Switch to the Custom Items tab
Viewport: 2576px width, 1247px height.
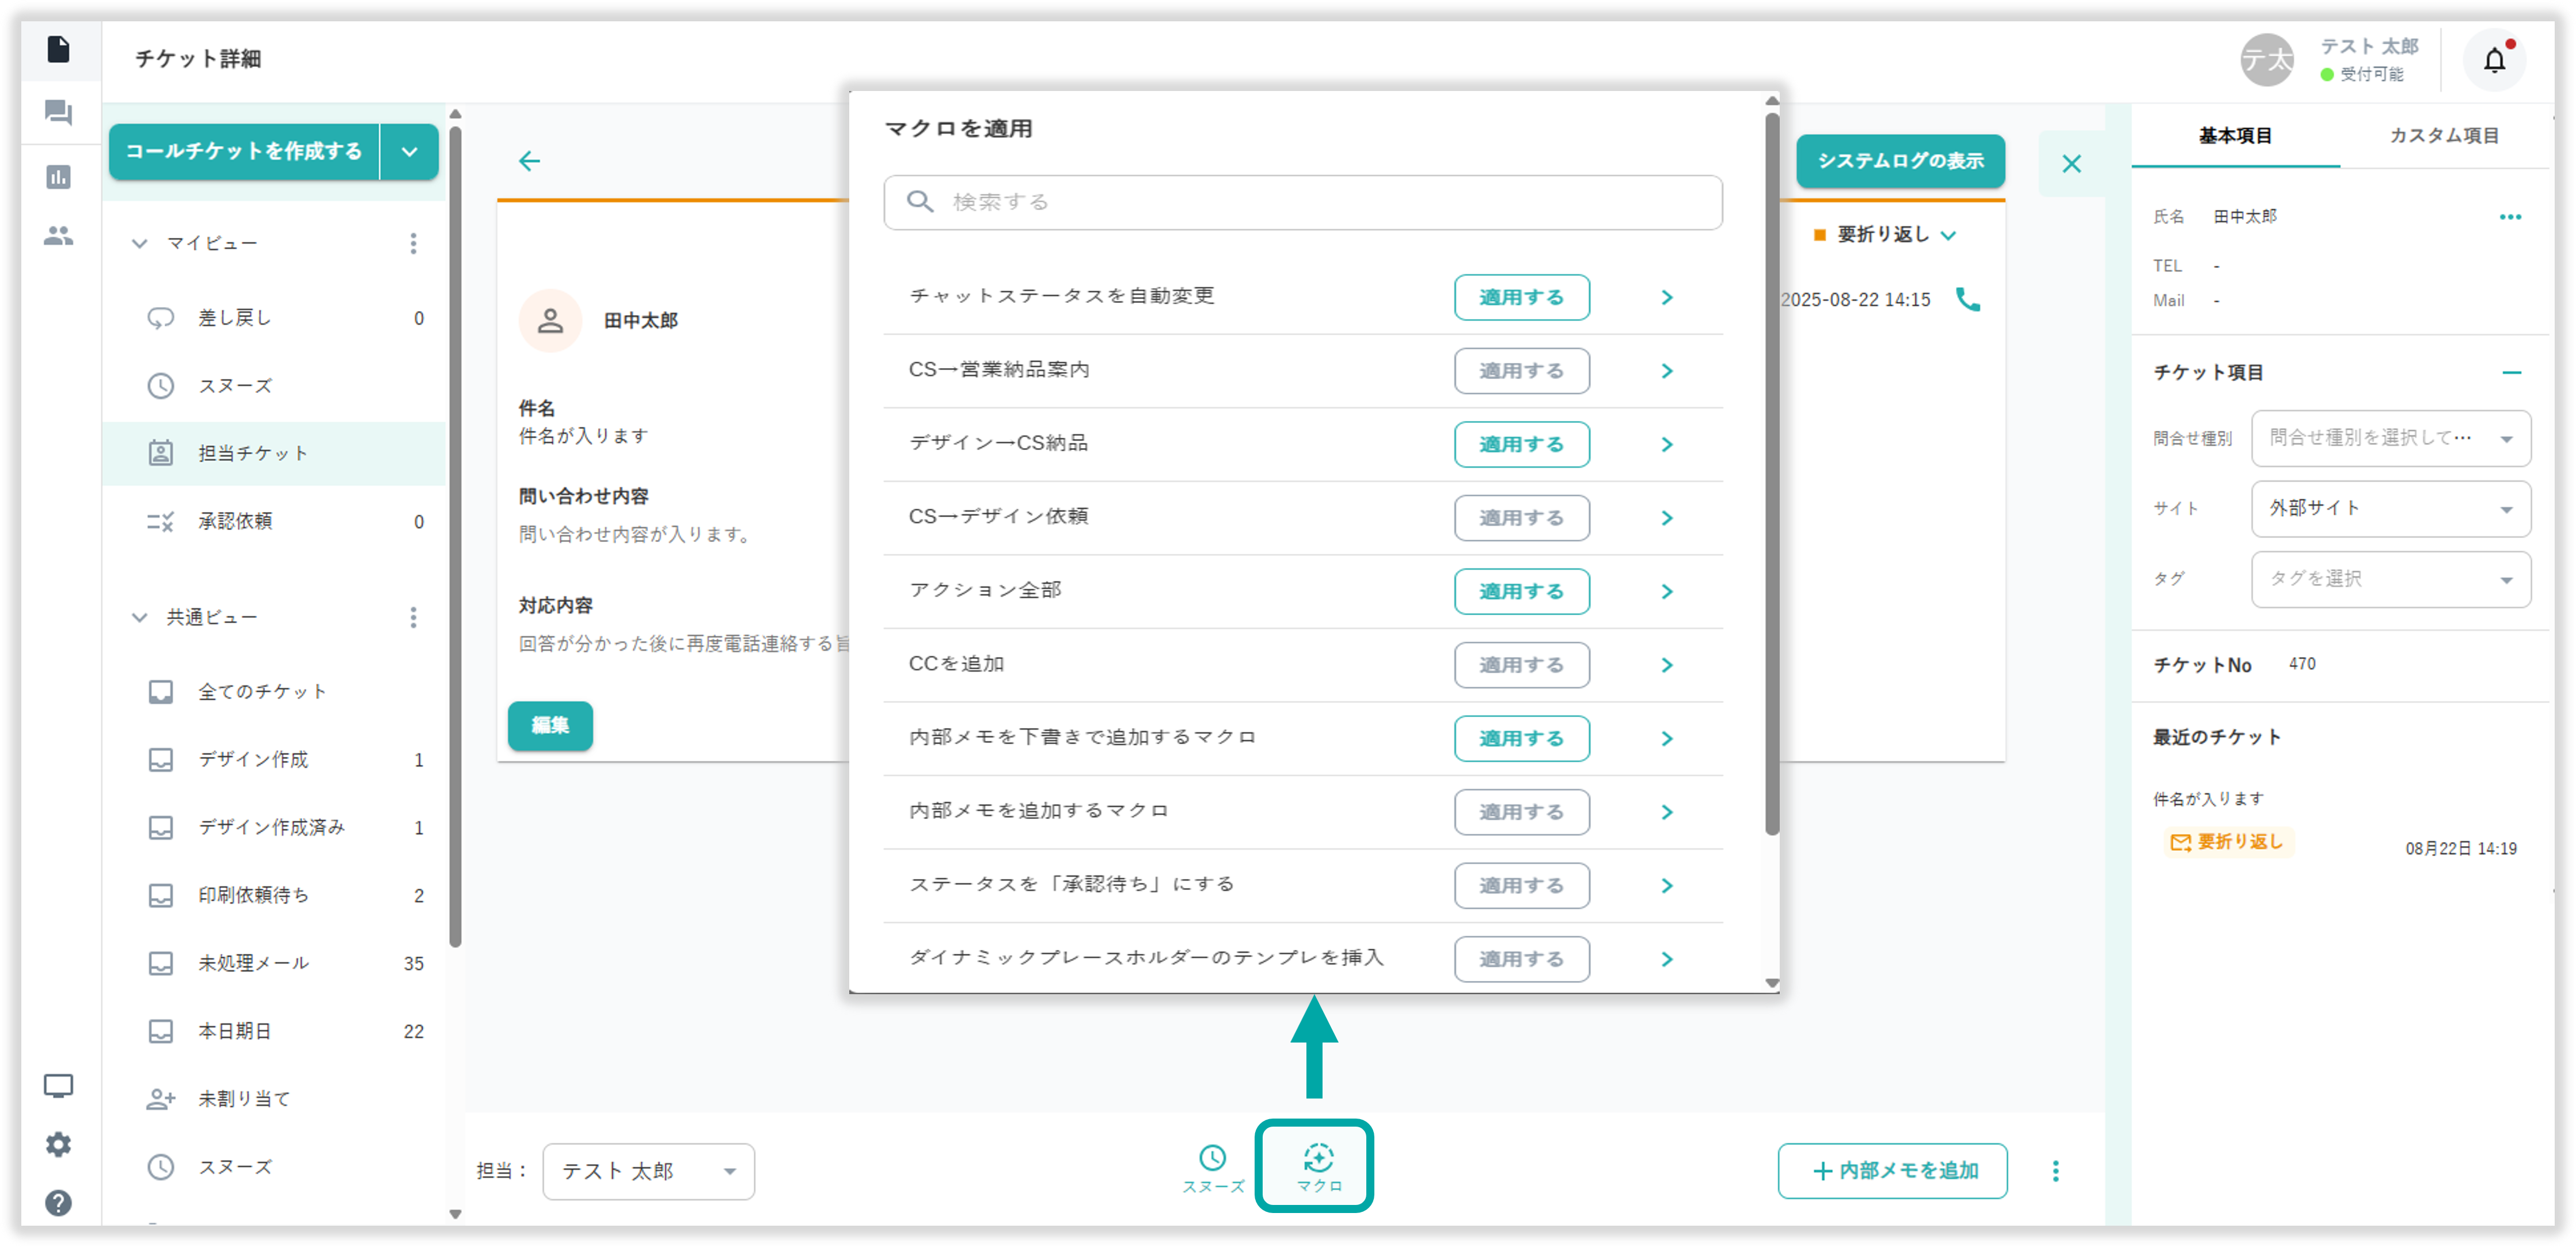(x=2443, y=136)
